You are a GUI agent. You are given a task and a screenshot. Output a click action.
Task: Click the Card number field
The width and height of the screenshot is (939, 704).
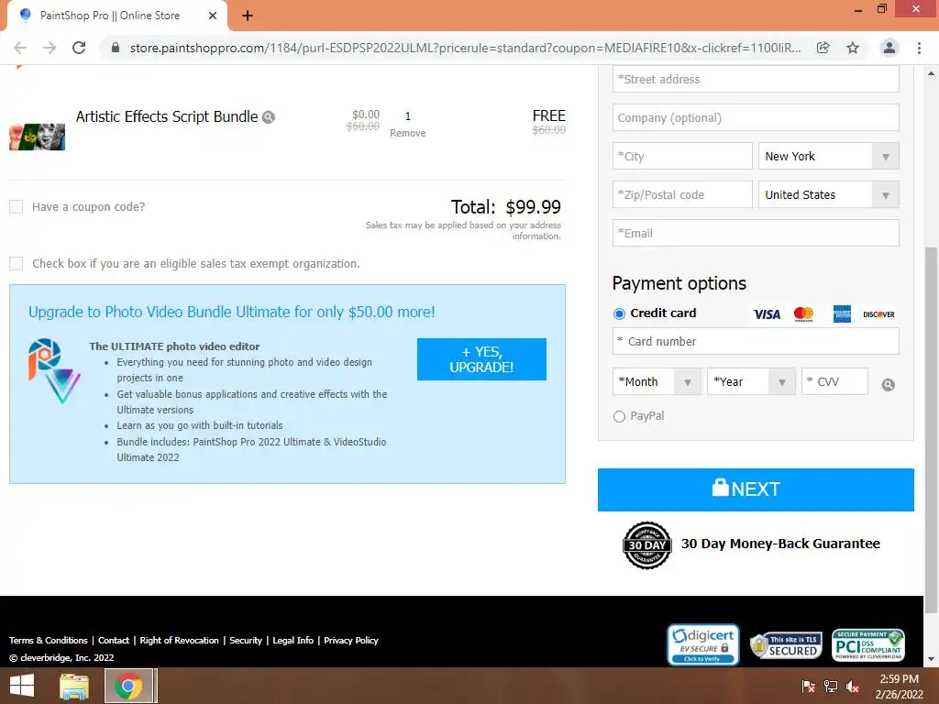(x=756, y=341)
